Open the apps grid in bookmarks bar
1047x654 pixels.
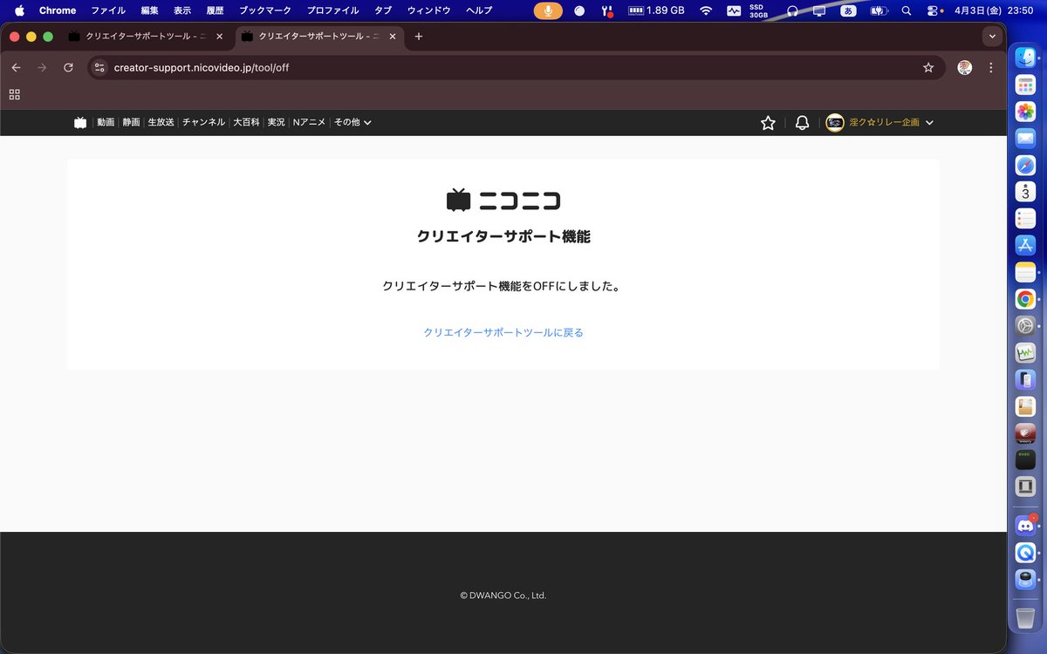click(14, 94)
